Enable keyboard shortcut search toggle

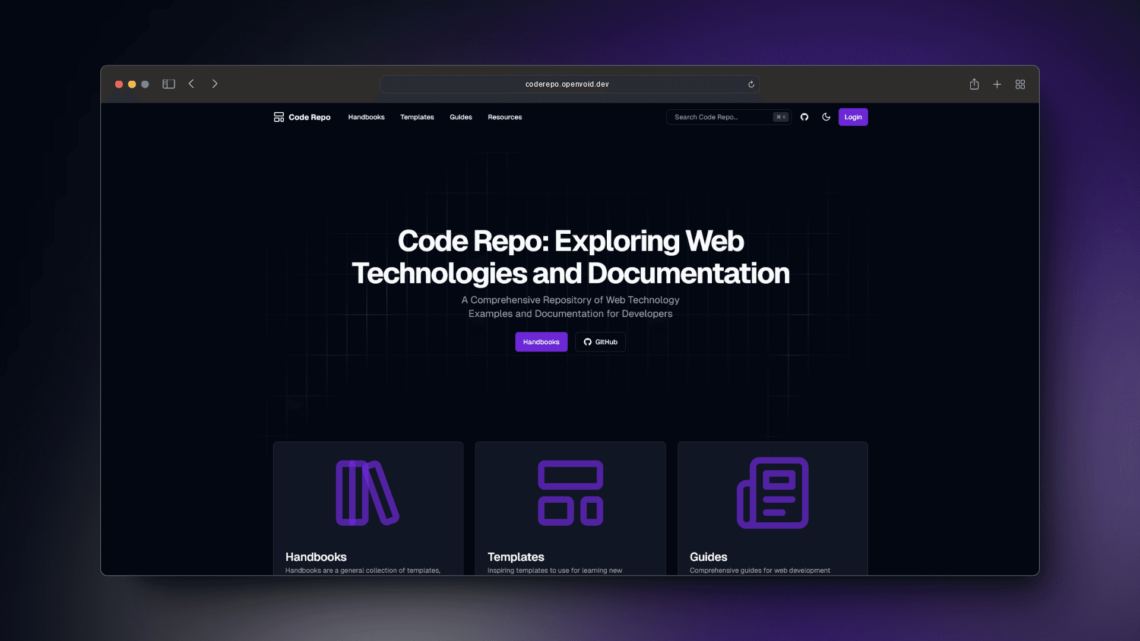tap(781, 116)
